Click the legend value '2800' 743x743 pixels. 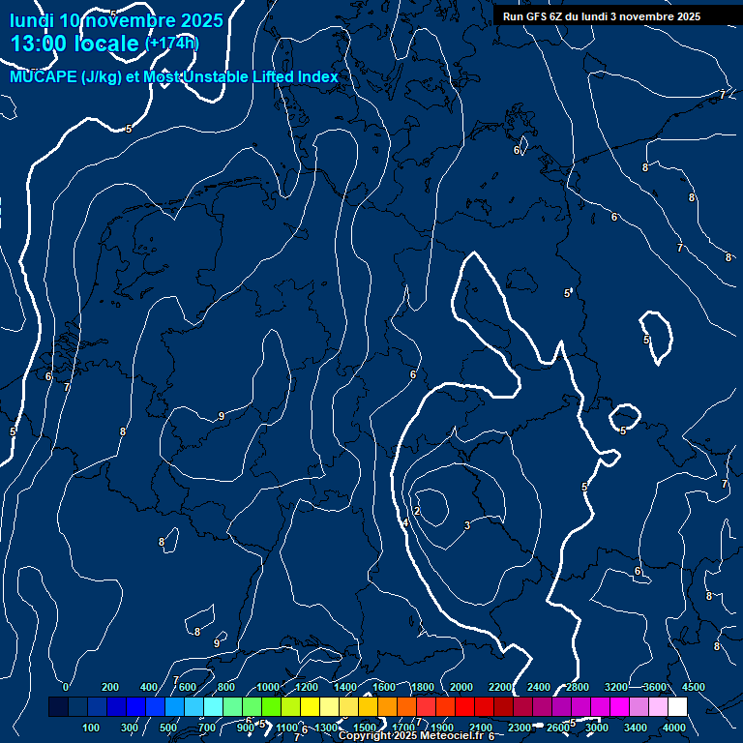pos(578,687)
